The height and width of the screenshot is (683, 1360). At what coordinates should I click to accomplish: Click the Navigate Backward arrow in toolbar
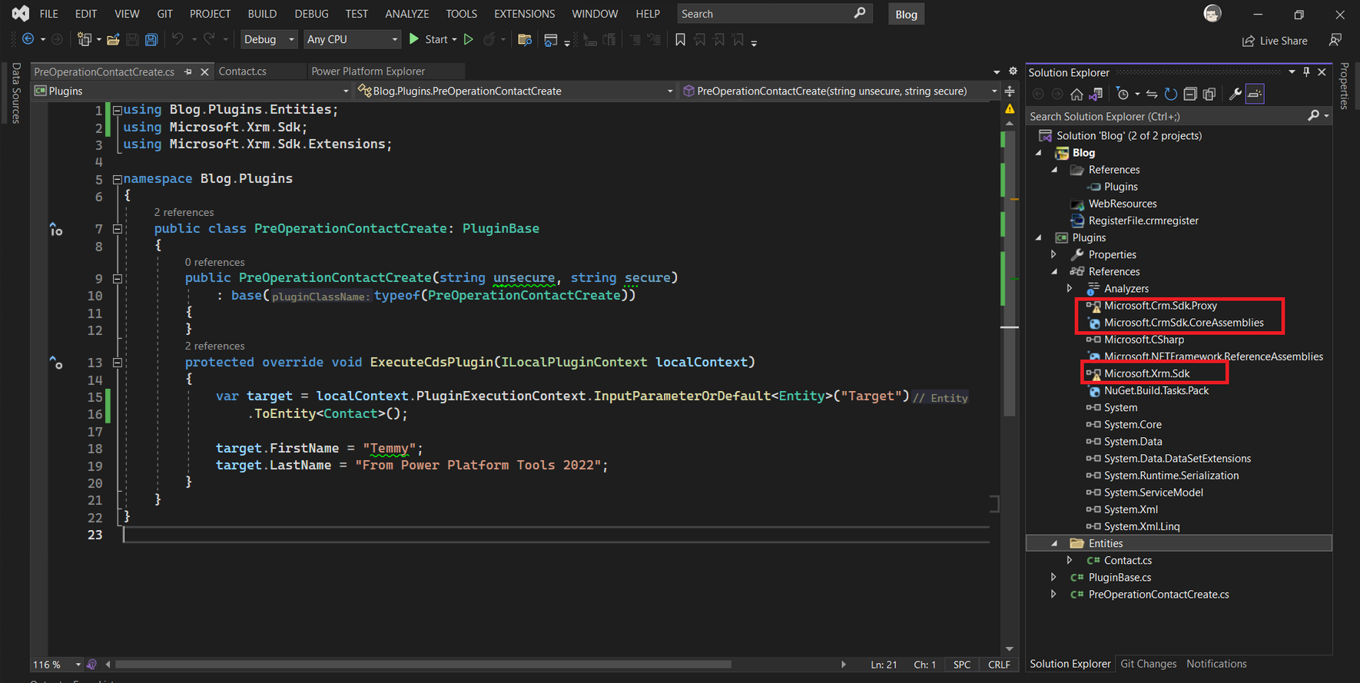[28, 39]
